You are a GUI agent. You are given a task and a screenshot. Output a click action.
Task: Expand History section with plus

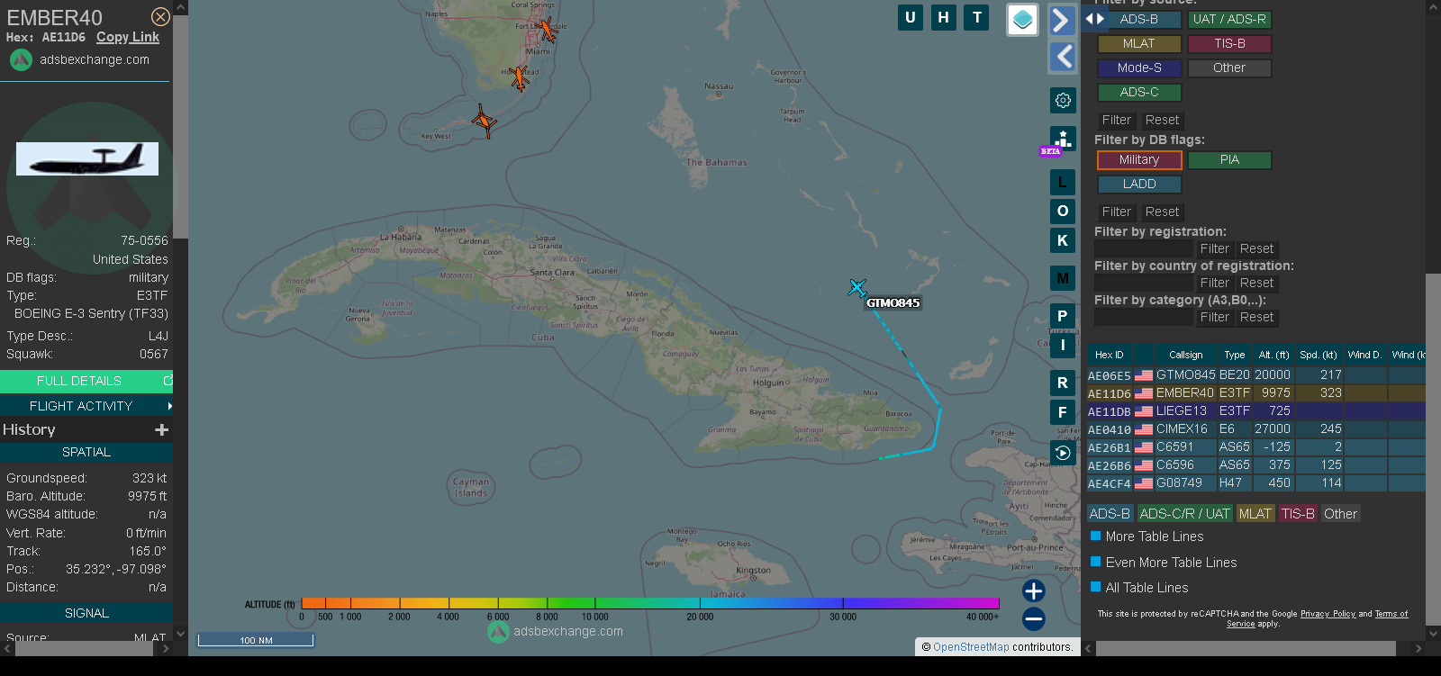point(162,430)
